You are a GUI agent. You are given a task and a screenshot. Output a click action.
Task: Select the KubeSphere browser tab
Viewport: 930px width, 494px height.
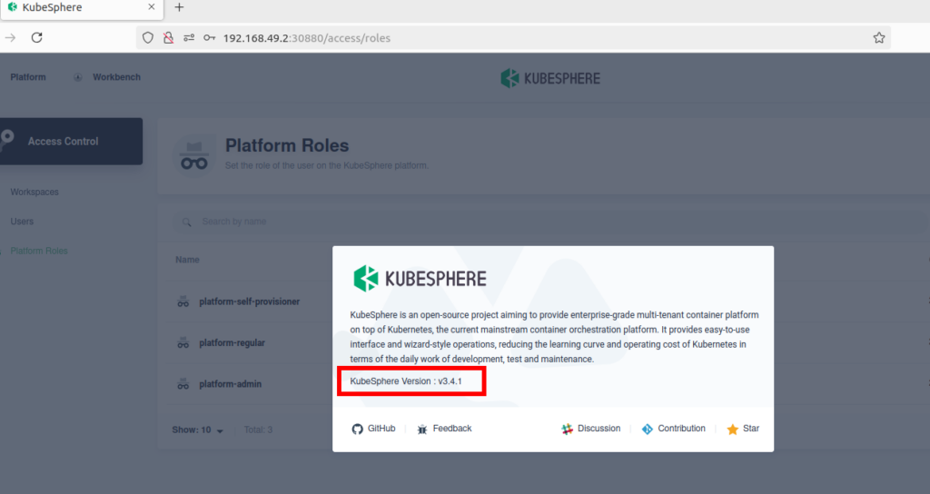tap(82, 7)
